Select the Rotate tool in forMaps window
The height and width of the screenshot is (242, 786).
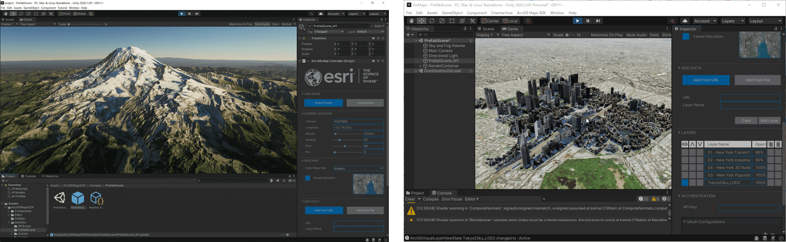click(432, 21)
